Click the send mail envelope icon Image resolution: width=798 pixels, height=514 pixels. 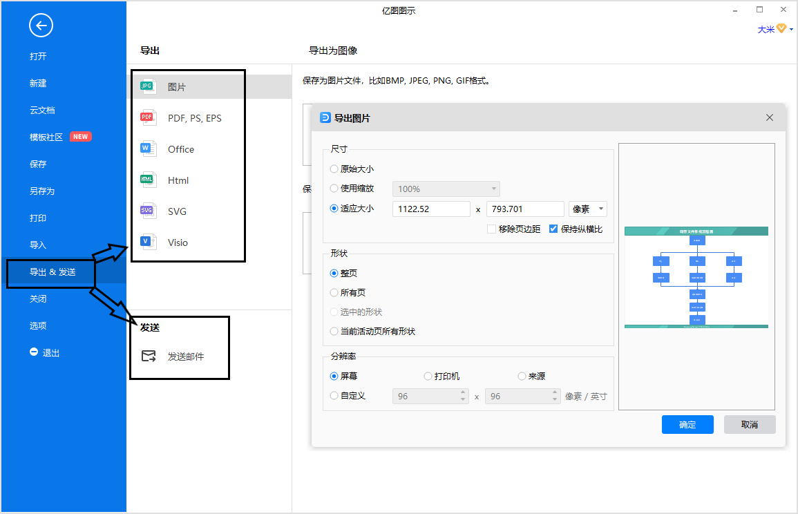pyautogui.click(x=149, y=356)
